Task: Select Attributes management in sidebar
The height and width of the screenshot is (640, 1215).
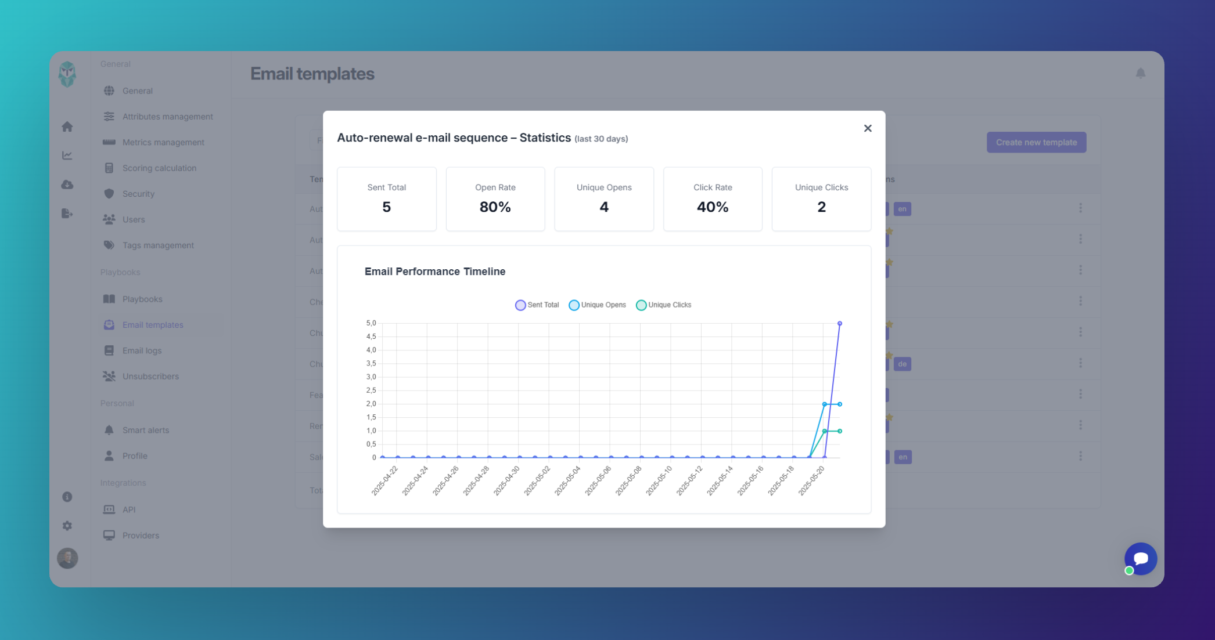Action: click(x=167, y=117)
